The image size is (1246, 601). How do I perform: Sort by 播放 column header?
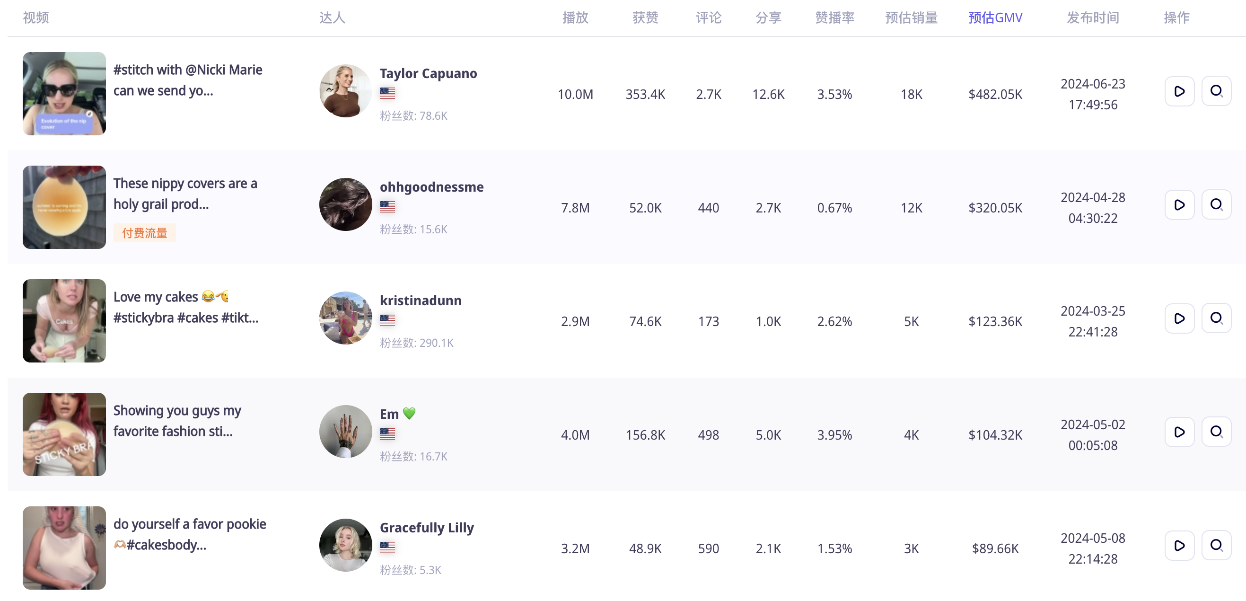tap(575, 18)
